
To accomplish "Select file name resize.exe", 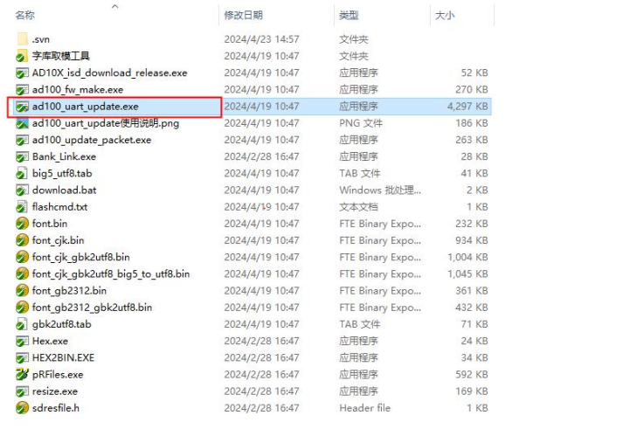I will [55, 391].
